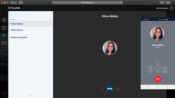Open the chat messages sidebar icon

tap(4, 28)
